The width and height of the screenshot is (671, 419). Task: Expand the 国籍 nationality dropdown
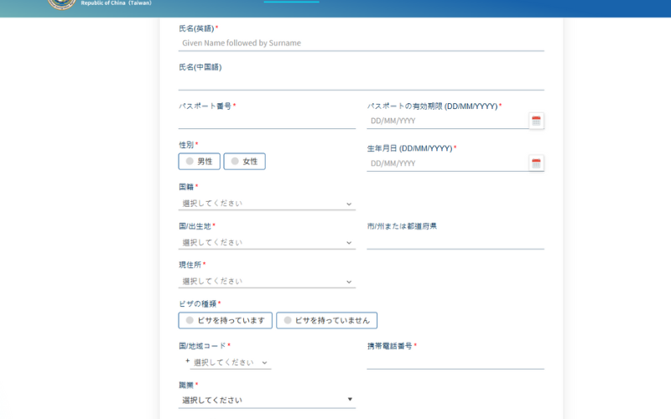coord(267,204)
